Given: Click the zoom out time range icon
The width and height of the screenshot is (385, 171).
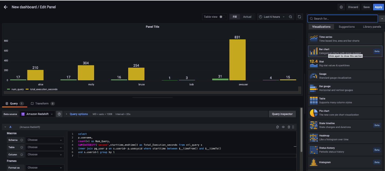Looking at the screenshot, I should [x=290, y=17].
